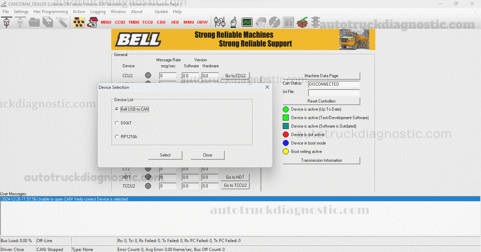
Task: Click the CCU2 message rate field
Action: pos(168,76)
